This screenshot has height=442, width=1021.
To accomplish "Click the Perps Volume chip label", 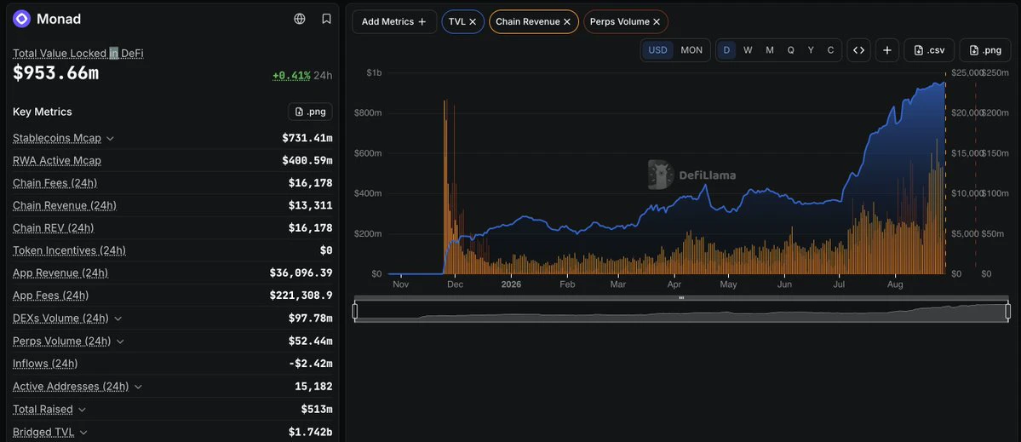I will [620, 21].
